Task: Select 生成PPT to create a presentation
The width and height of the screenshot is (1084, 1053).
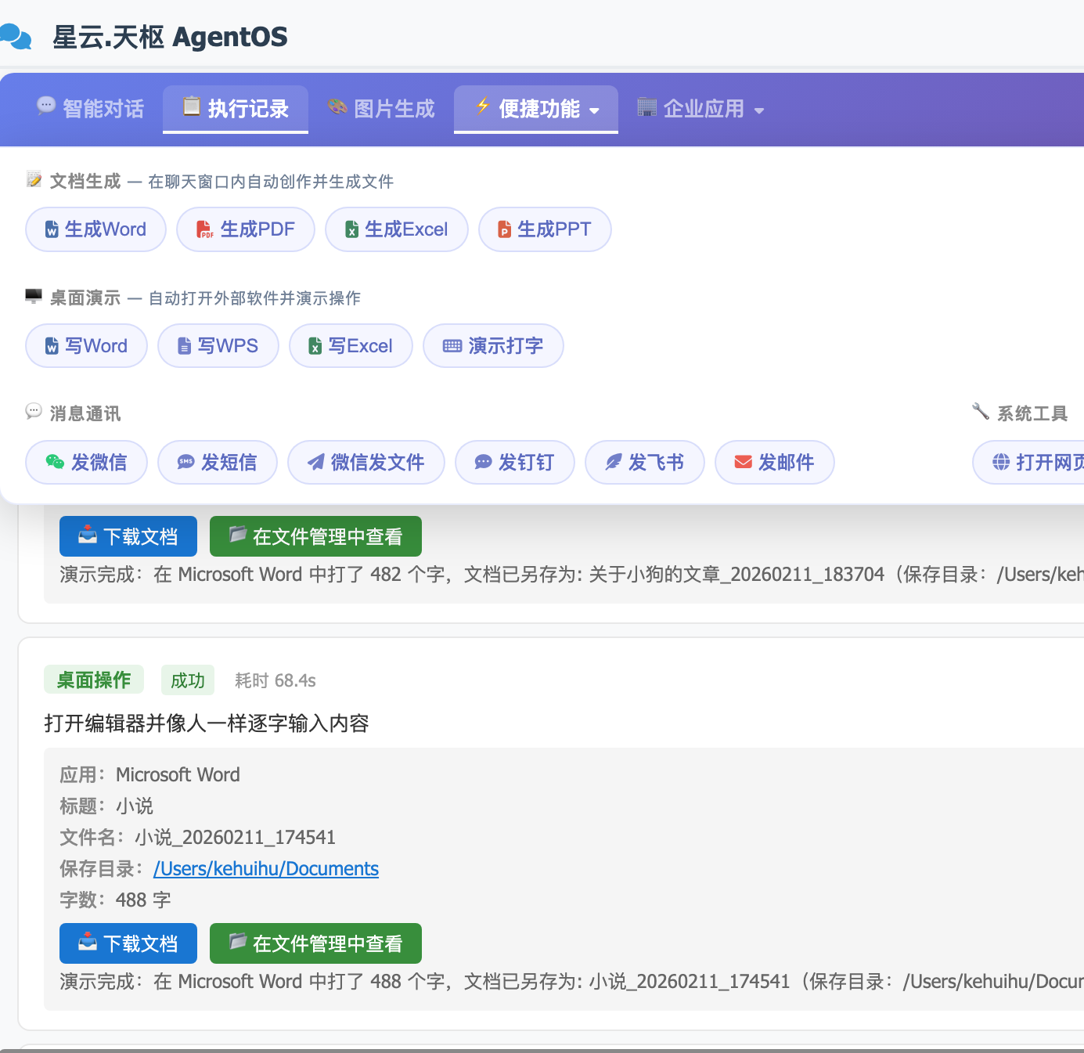Action: pyautogui.click(x=503, y=229)
